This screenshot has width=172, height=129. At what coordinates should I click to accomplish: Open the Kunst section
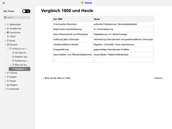[x=12, y=40]
